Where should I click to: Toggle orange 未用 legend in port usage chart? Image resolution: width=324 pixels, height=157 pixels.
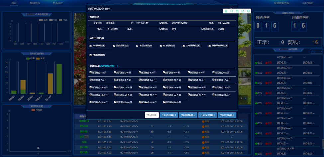(x=40, y=59)
